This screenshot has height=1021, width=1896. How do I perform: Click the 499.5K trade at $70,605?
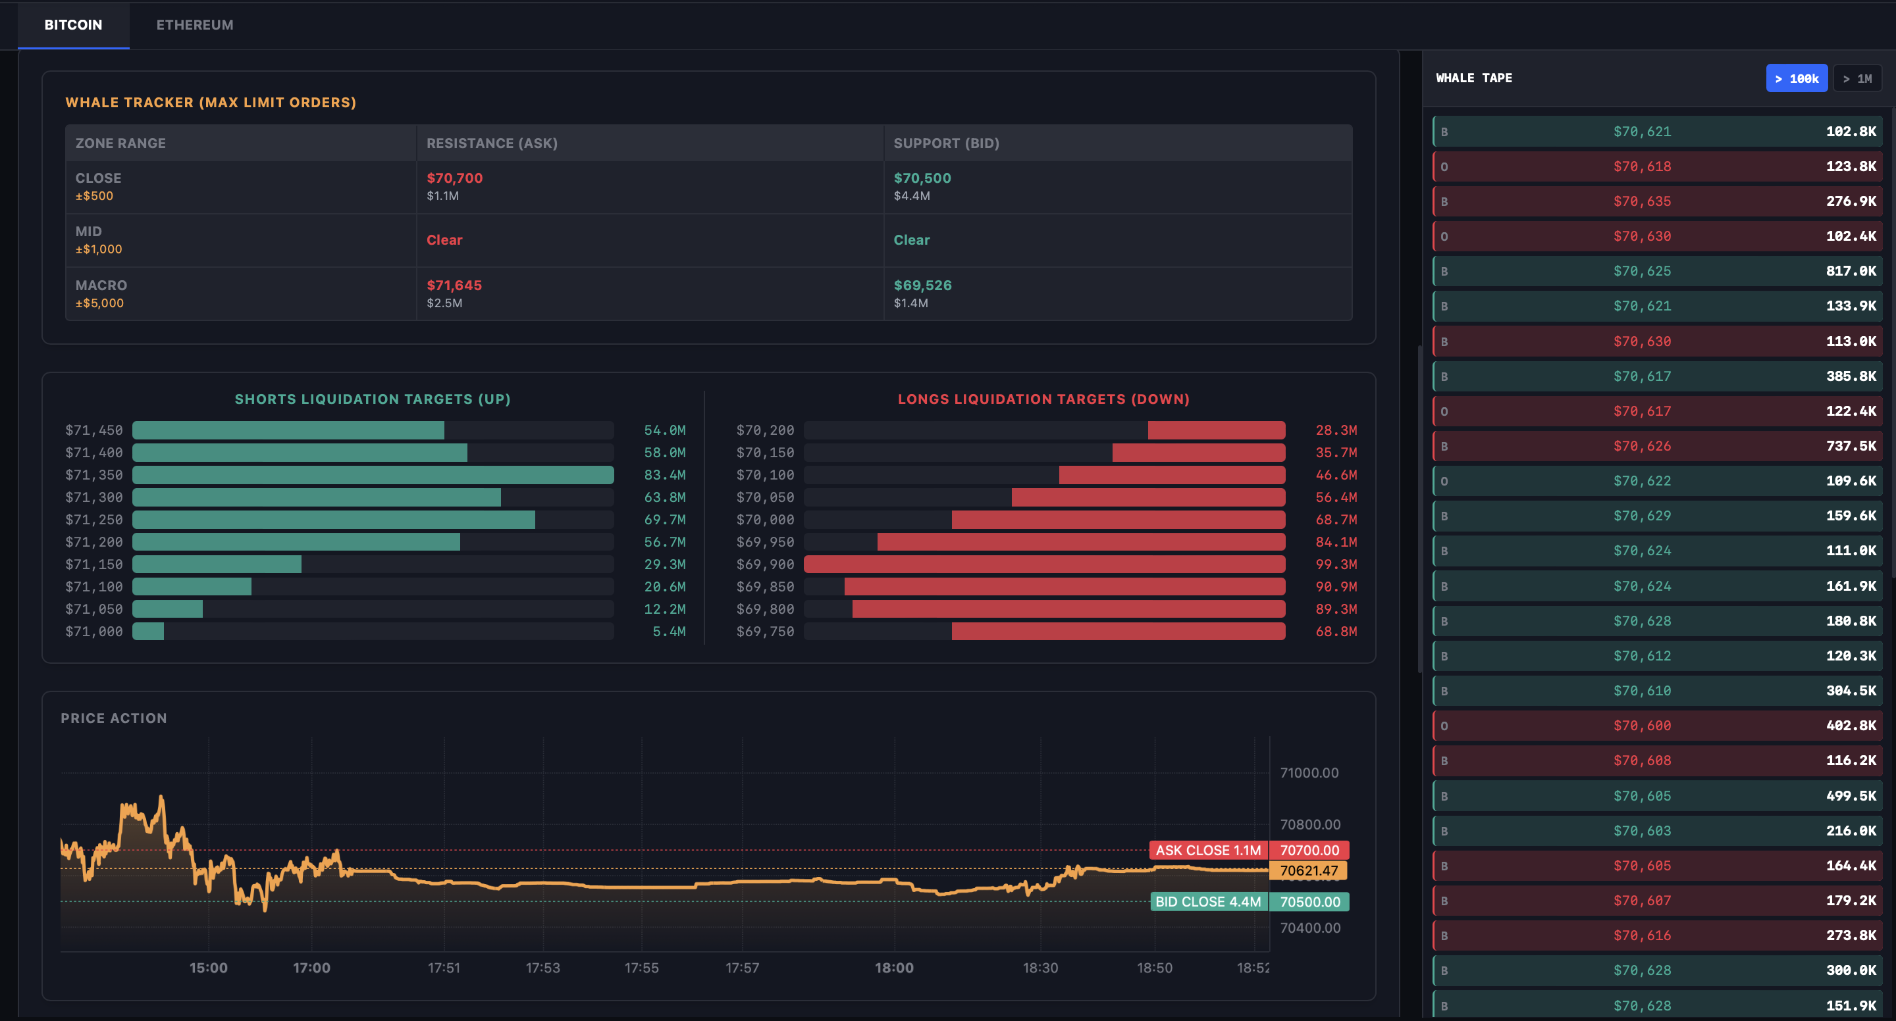(x=1657, y=796)
